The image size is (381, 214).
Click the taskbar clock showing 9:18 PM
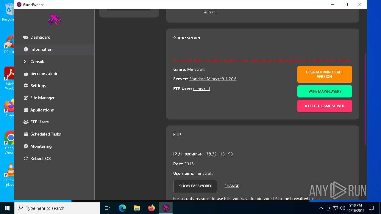tap(356, 208)
